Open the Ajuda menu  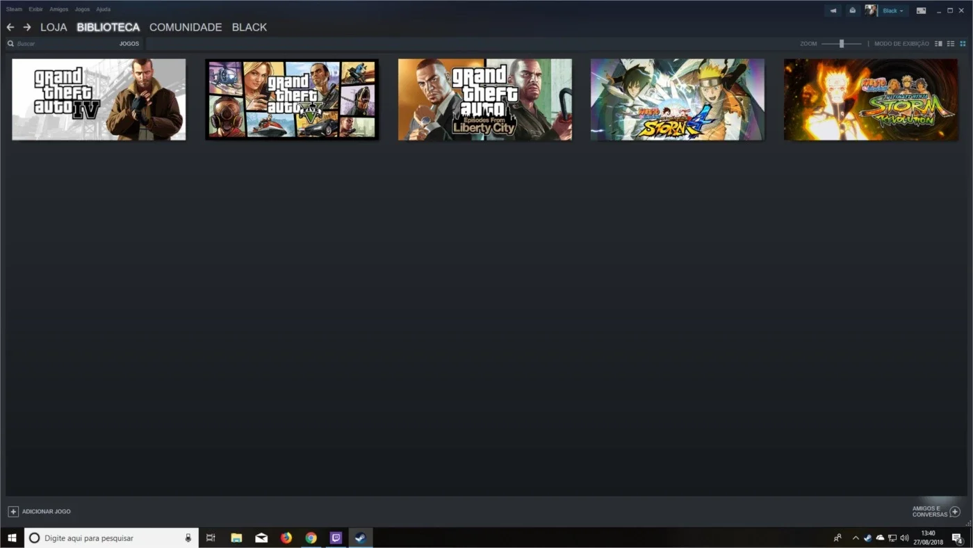103,9
